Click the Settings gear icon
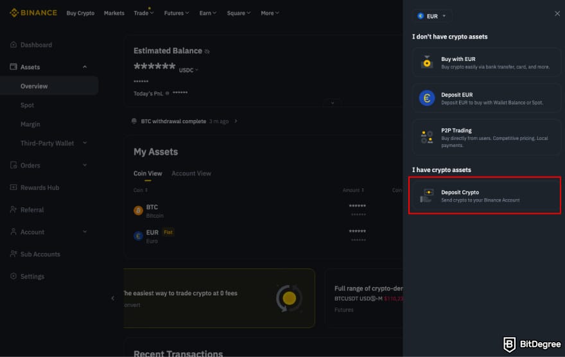Screen dimensions: 565x357 coord(13,276)
